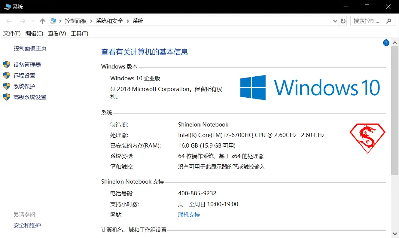Go up one level with the Up arrow

pyautogui.click(x=42, y=21)
